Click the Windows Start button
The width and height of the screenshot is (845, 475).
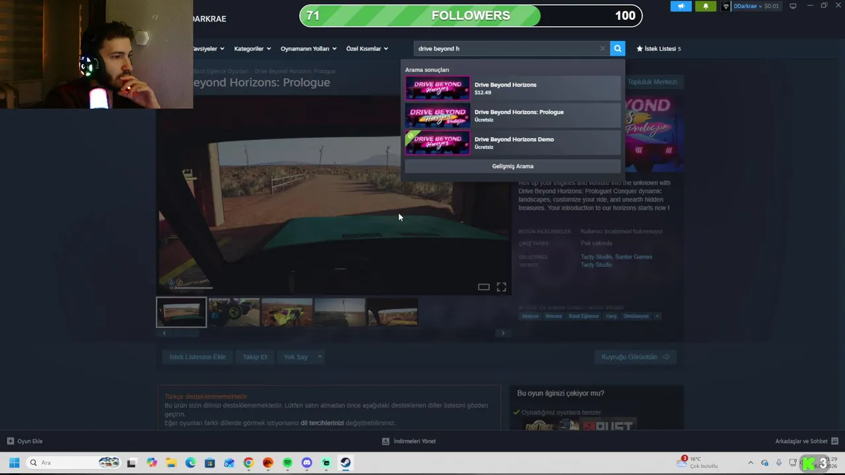14,462
